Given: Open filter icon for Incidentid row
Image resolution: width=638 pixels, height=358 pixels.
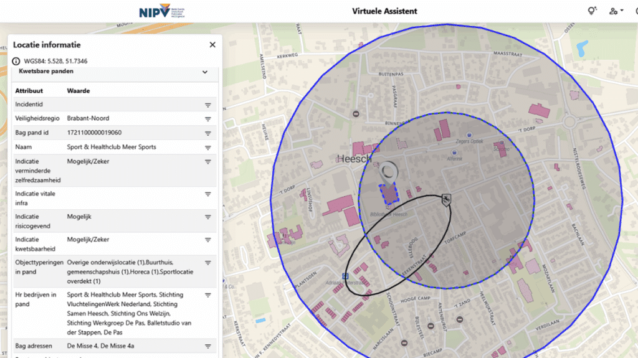Looking at the screenshot, I should tap(208, 105).
